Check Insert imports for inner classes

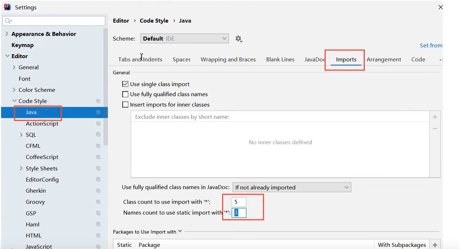(125, 105)
